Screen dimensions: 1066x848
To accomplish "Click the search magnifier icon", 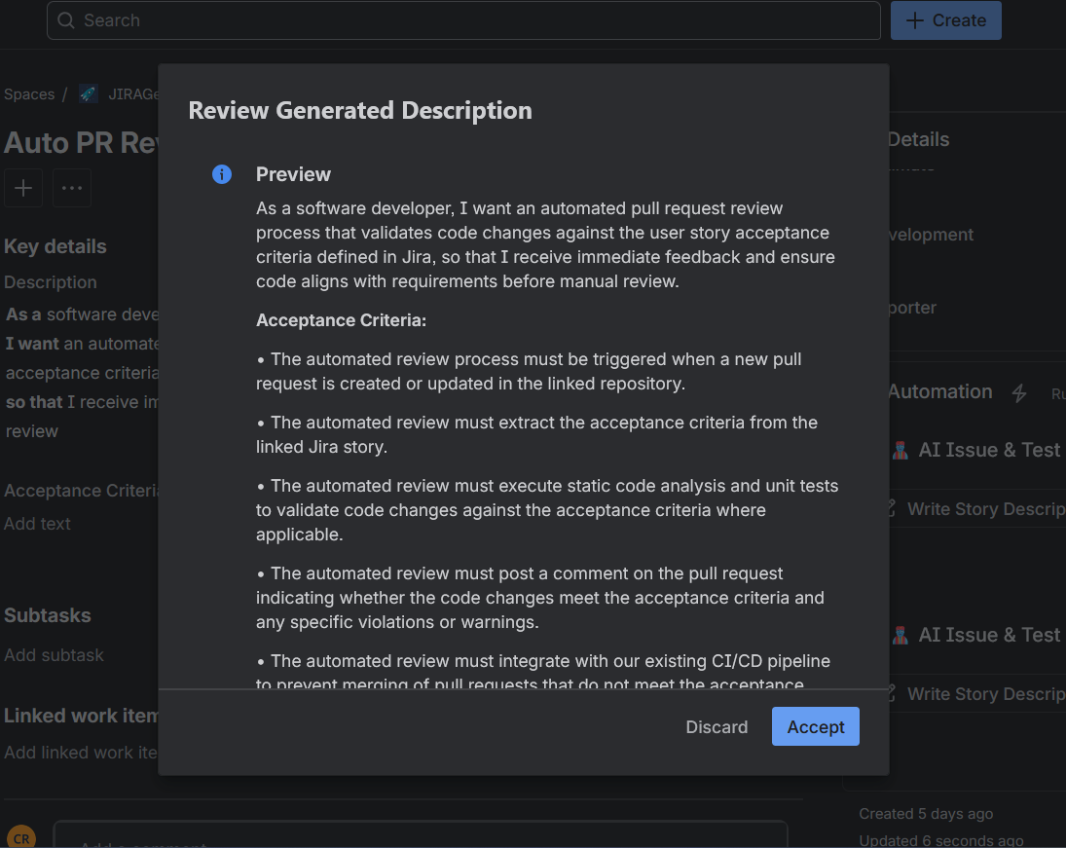I will (64, 19).
